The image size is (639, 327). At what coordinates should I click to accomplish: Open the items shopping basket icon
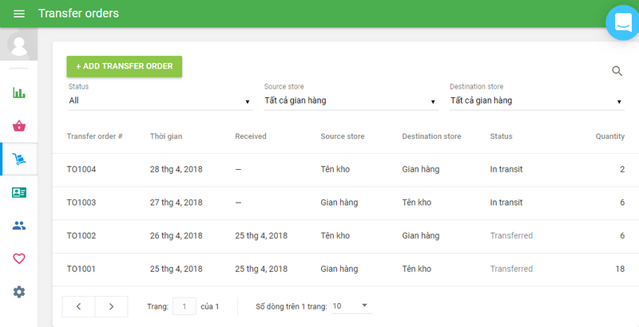click(x=19, y=126)
